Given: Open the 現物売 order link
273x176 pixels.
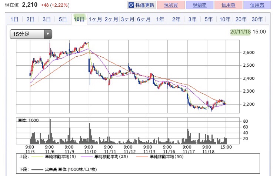Looking at the screenshot, I should tap(200, 5).
